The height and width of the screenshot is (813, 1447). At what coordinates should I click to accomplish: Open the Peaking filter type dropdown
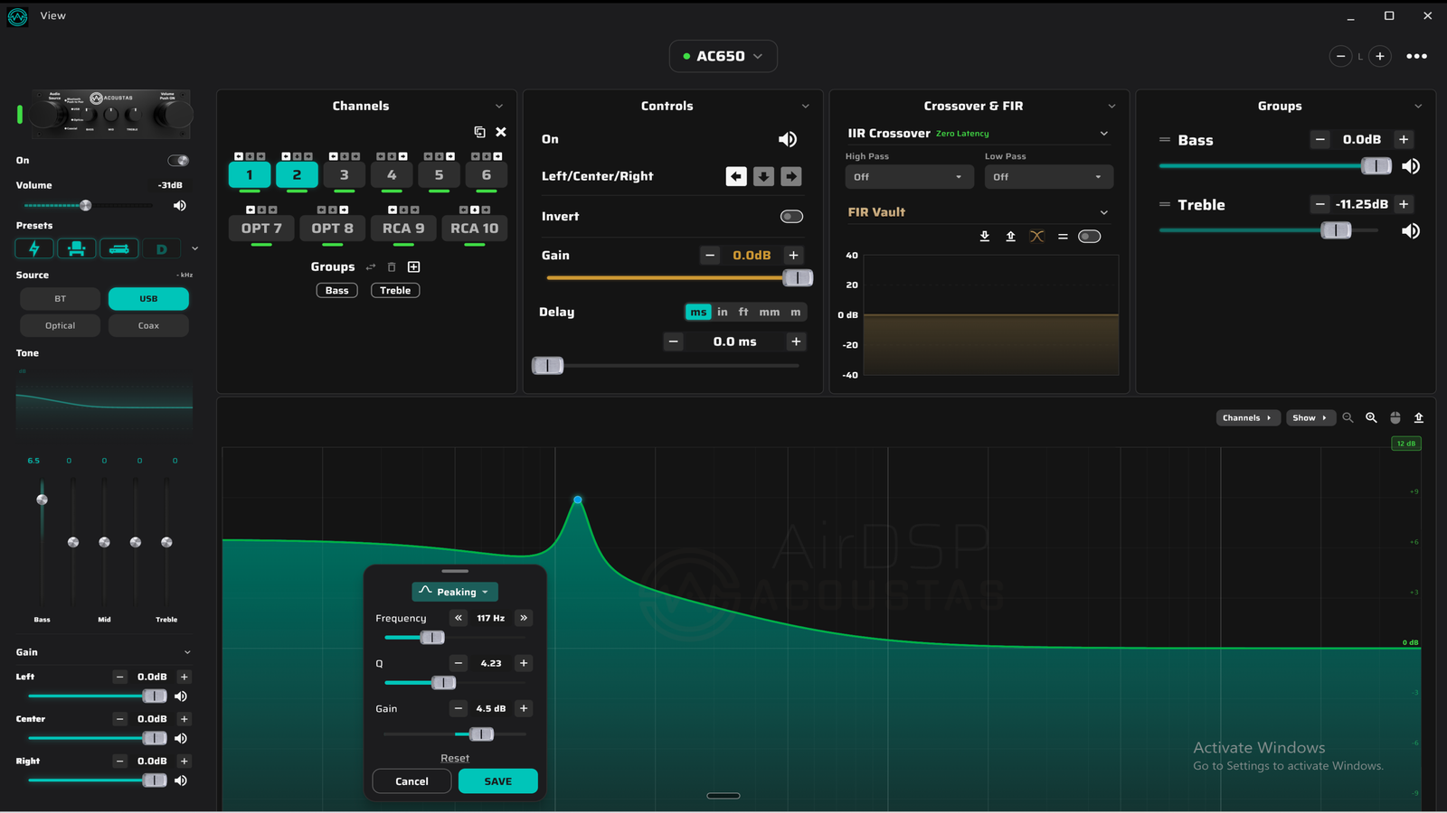click(x=455, y=592)
